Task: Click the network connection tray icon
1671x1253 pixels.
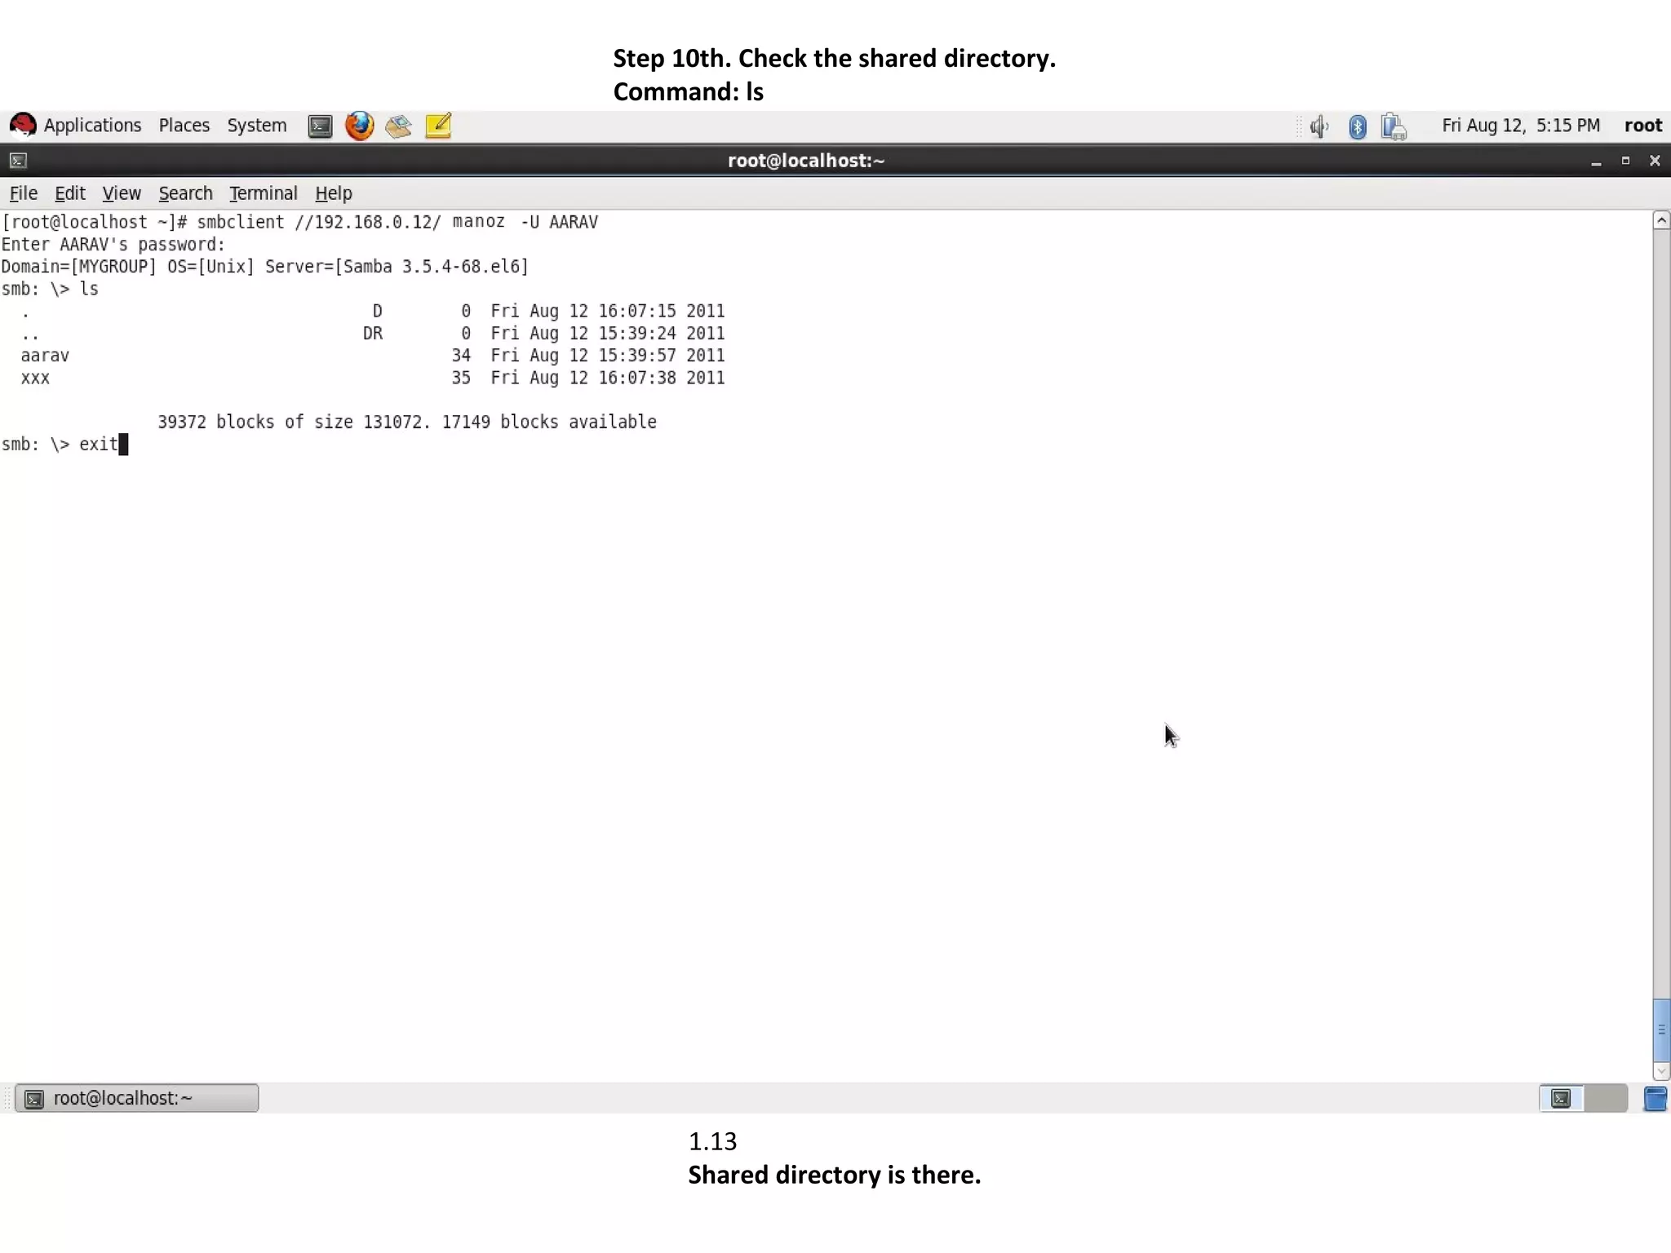Action: 1394,126
